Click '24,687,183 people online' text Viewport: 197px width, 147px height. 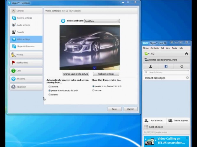[x=155, y=132]
